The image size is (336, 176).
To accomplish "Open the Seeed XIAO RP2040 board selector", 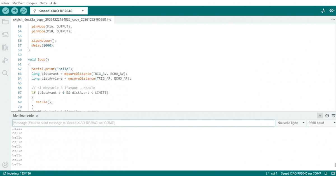I will [59, 11].
